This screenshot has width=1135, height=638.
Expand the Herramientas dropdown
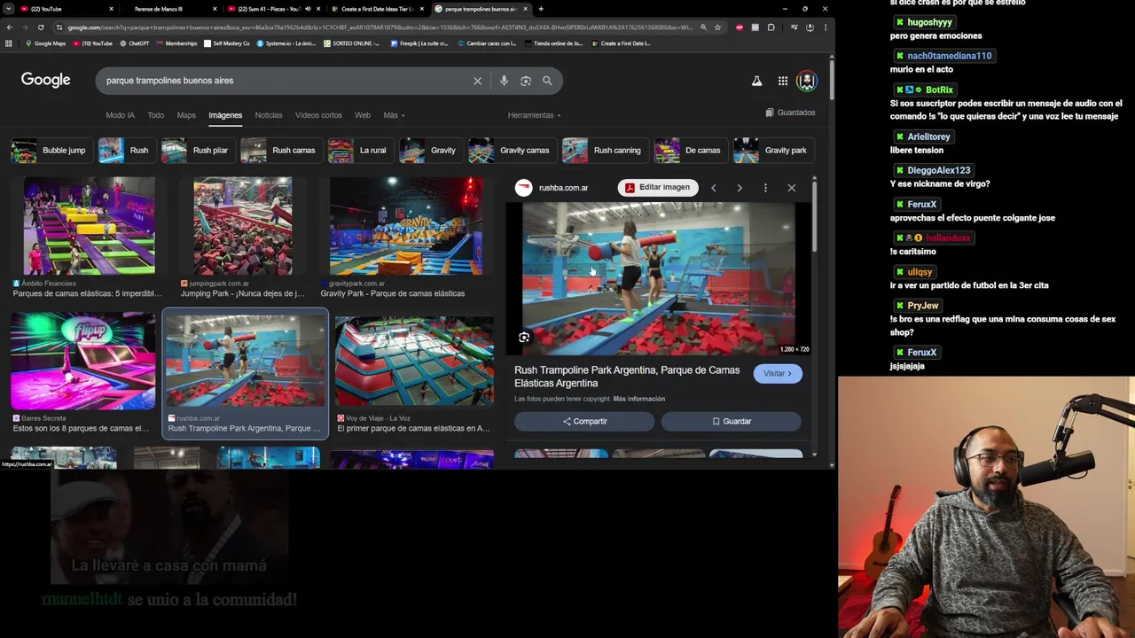[x=534, y=115]
